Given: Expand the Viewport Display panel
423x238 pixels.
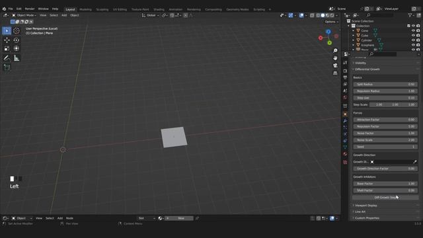Looking at the screenshot, I should point(365,206).
